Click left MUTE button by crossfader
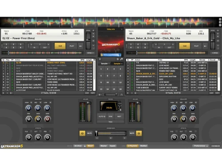 [x=89, y=133]
